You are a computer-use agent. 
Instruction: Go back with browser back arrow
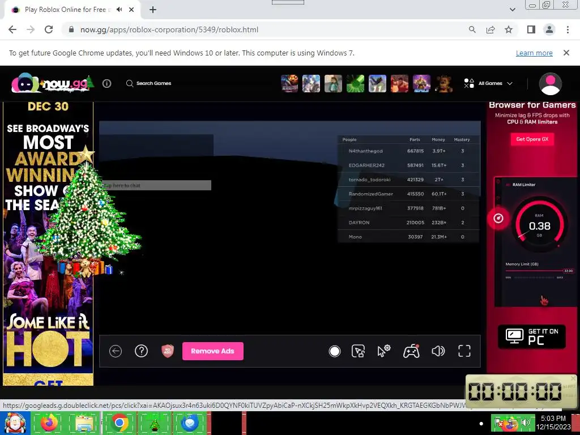(x=12, y=29)
